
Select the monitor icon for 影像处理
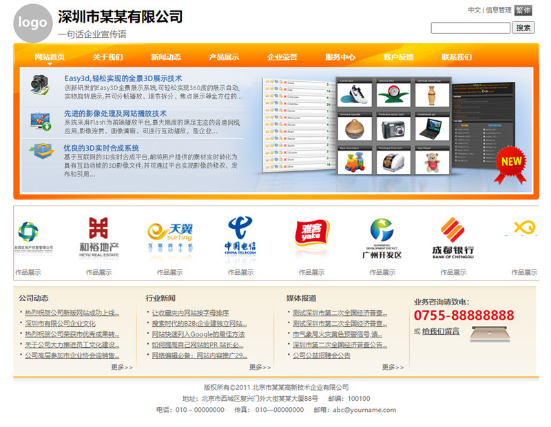click(x=41, y=121)
